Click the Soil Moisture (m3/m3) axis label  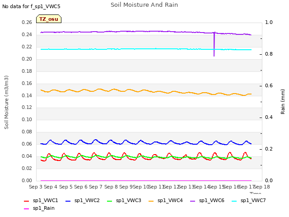(6, 102)
